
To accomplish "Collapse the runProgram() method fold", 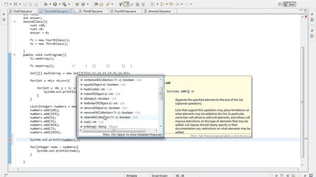I will click(14, 55).
